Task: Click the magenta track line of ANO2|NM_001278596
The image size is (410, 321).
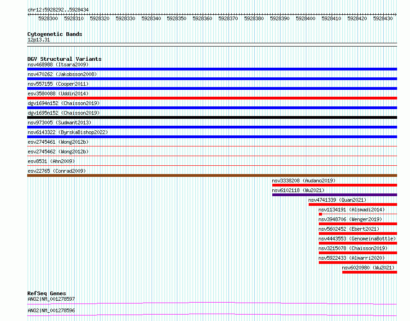Action: coord(212,315)
